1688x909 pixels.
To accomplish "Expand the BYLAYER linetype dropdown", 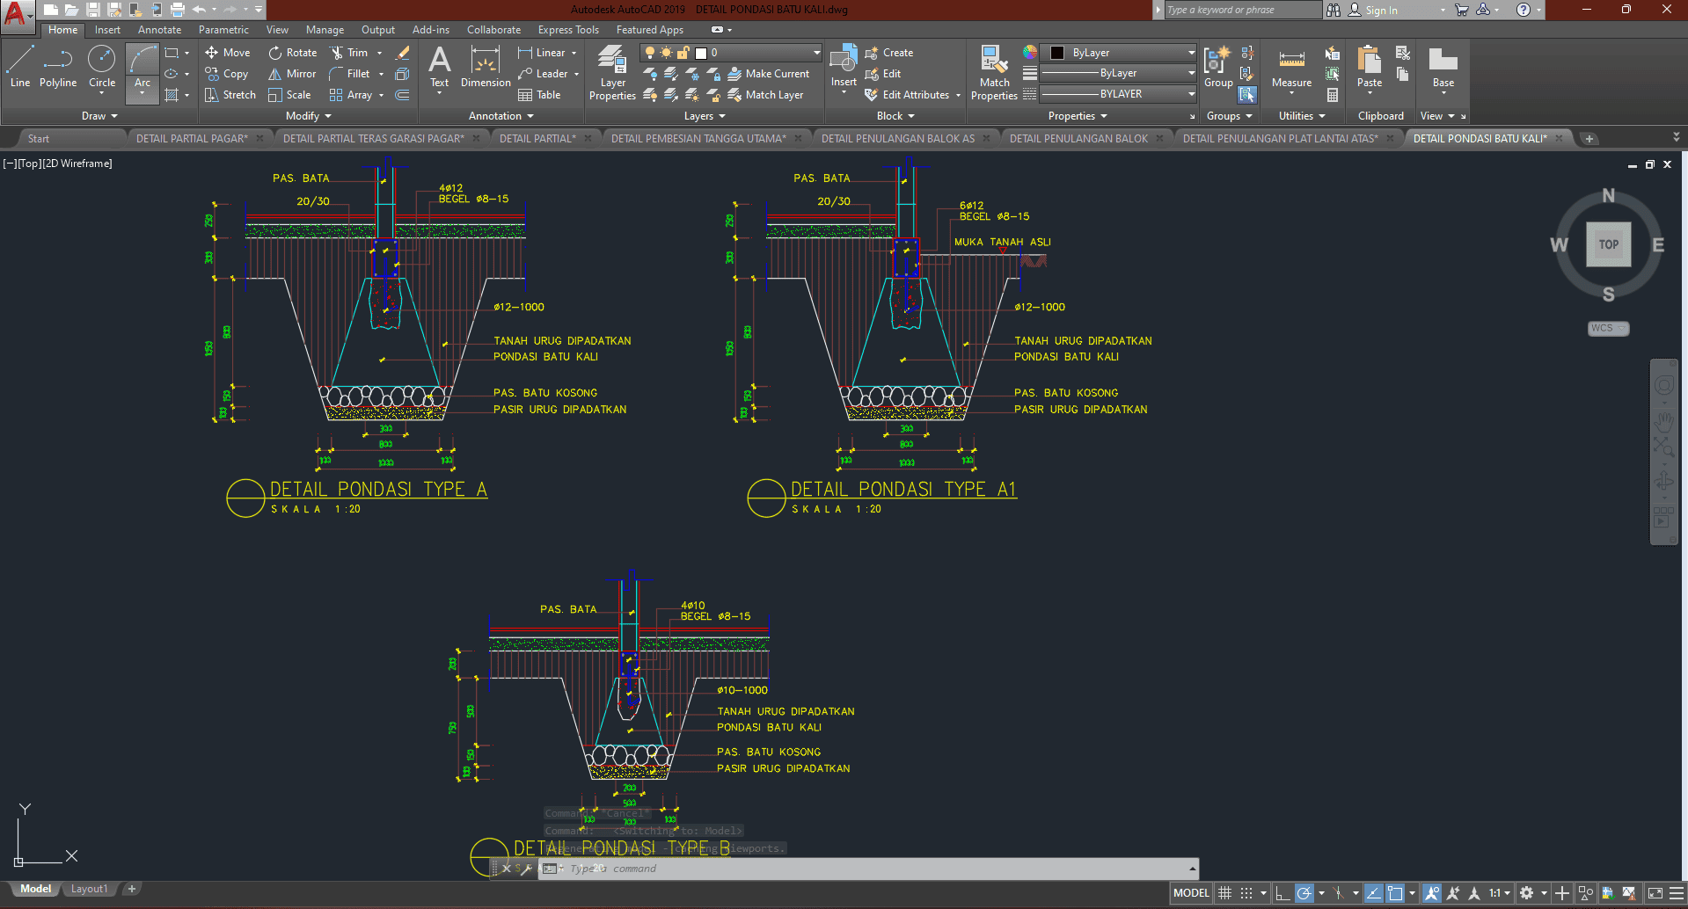I will point(1191,94).
